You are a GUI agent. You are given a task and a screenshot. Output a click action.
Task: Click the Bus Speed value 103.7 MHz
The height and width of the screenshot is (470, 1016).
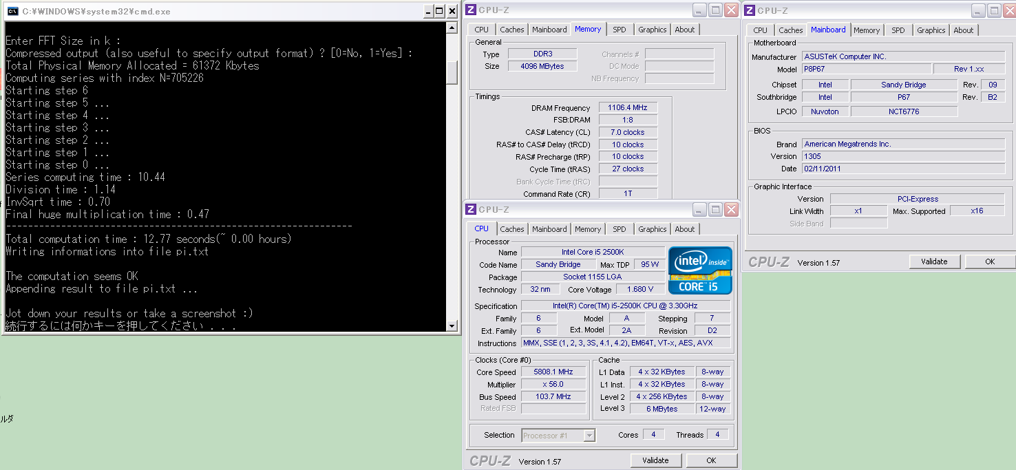click(553, 397)
